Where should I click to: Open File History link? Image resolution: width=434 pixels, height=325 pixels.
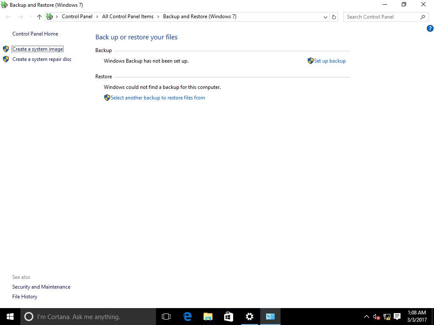pyautogui.click(x=25, y=297)
